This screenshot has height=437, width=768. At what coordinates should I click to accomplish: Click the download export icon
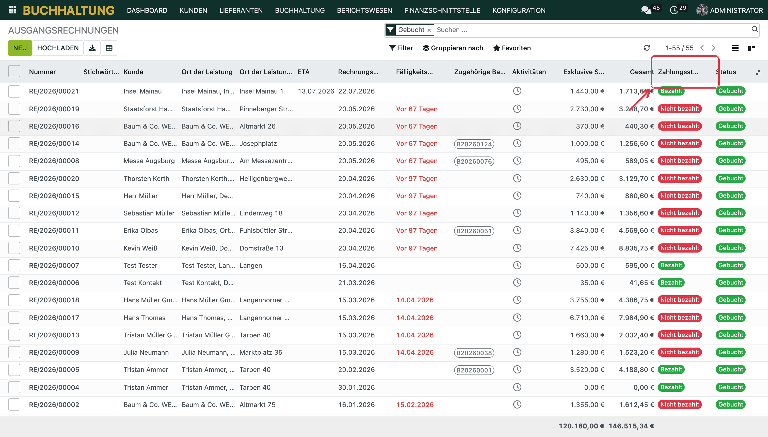(x=92, y=48)
